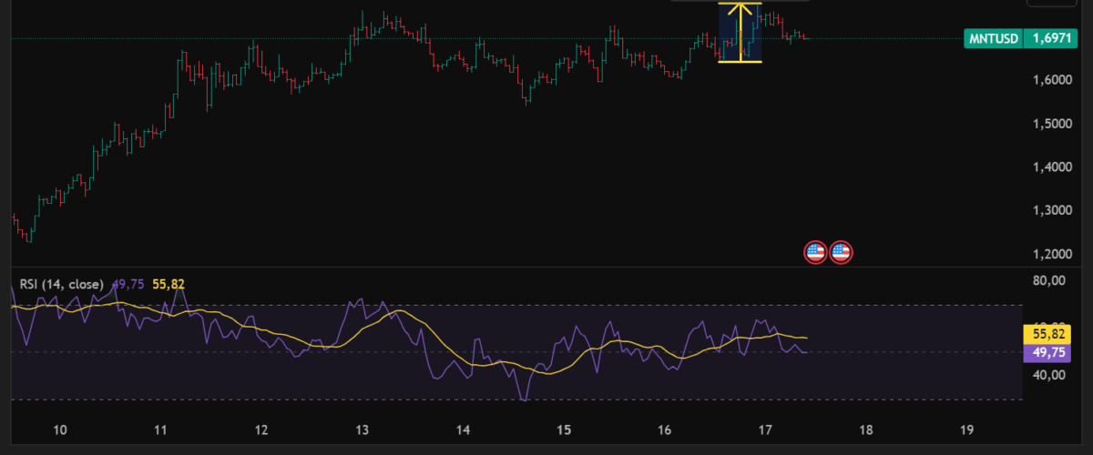Click date 10 on the time axis

click(59, 430)
